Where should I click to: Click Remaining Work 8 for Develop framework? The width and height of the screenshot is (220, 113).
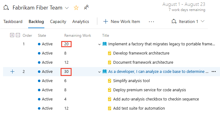(65, 53)
